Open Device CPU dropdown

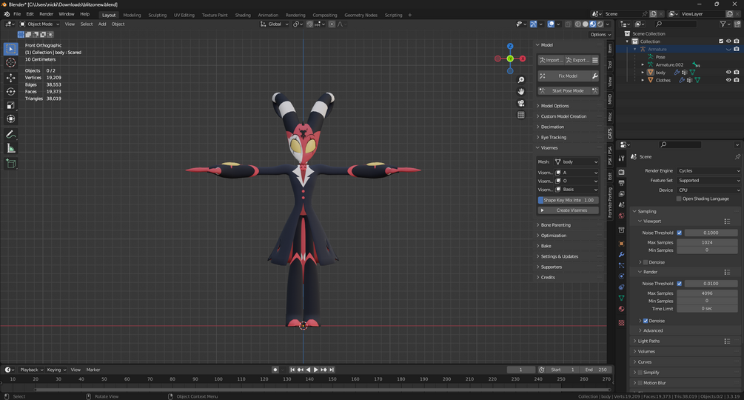coord(708,190)
